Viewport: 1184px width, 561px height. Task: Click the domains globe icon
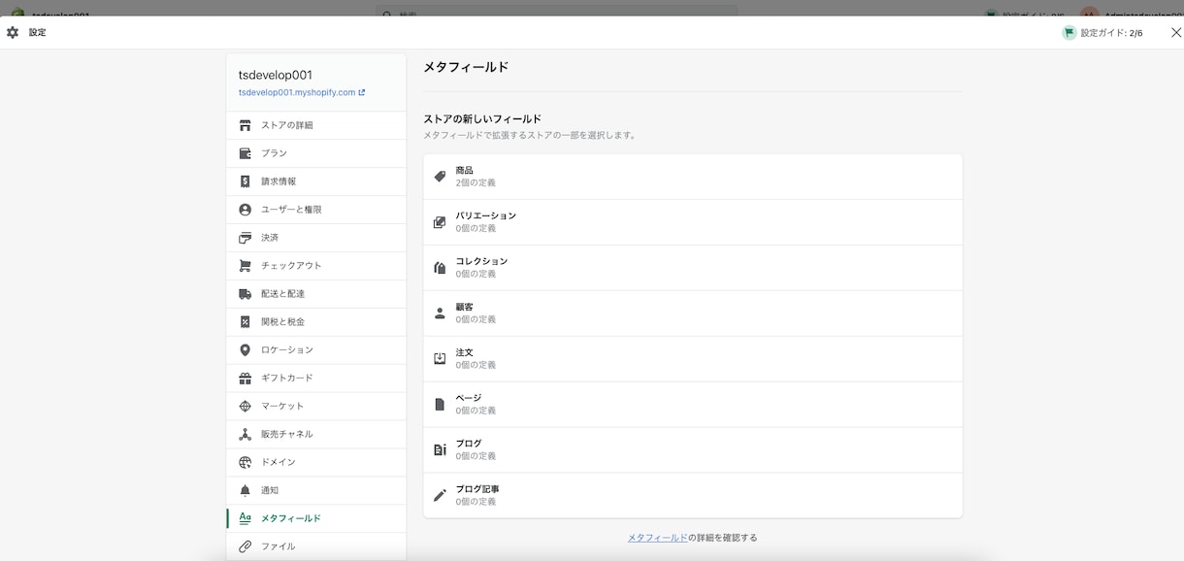tap(245, 463)
